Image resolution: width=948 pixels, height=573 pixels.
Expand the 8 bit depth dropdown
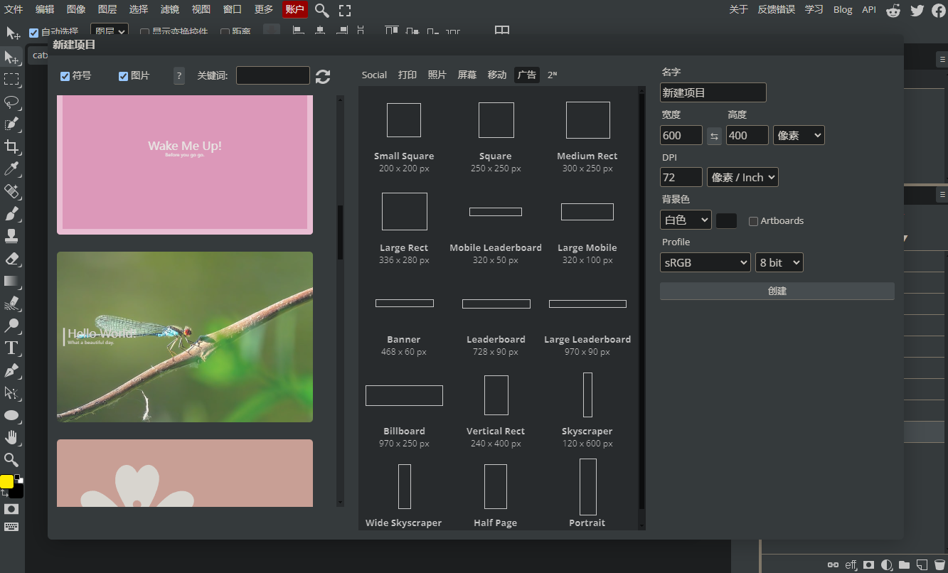pos(779,262)
